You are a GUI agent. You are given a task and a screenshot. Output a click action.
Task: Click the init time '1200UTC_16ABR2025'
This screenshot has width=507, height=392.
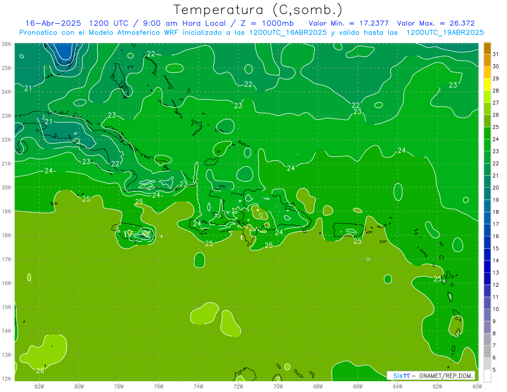click(x=288, y=33)
